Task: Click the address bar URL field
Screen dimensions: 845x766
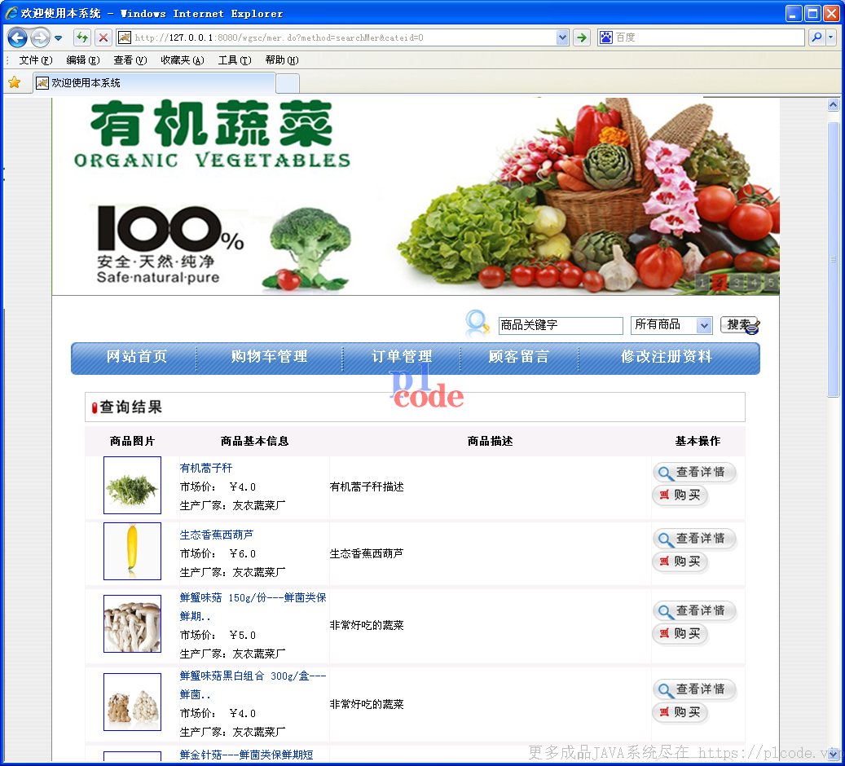Action: tap(343, 37)
